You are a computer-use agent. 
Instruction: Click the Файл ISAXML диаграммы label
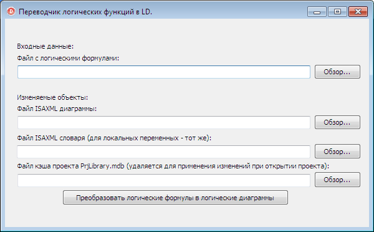point(57,109)
